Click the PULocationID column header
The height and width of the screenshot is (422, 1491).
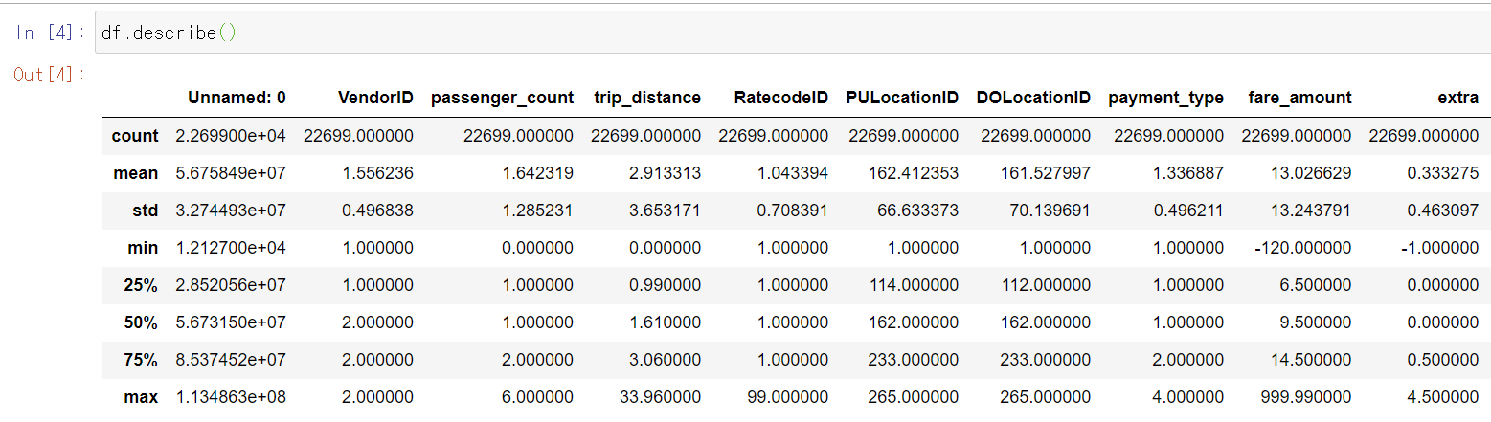point(902,98)
